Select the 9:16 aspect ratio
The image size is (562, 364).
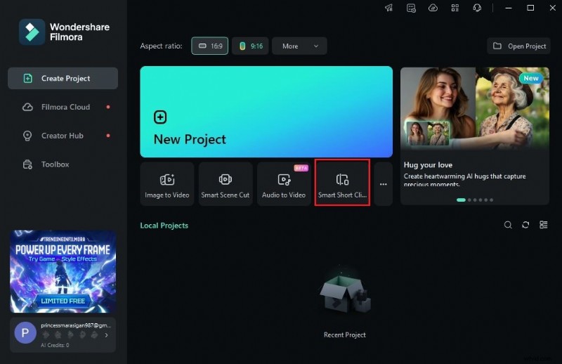[x=250, y=46]
